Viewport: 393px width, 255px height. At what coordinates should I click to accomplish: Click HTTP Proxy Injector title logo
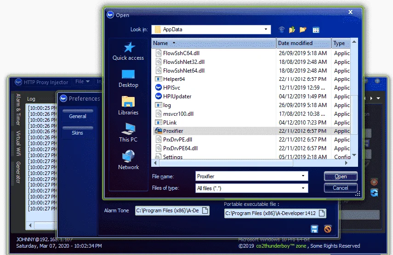point(18,82)
